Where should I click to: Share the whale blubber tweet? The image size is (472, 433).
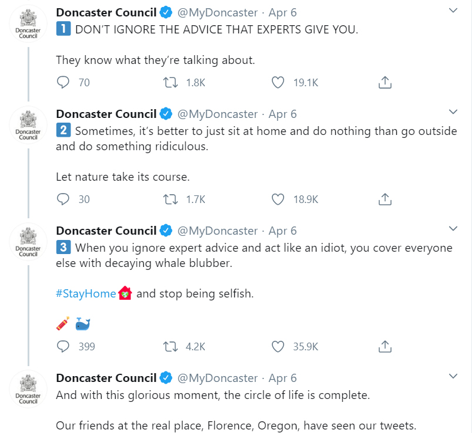[385, 346]
